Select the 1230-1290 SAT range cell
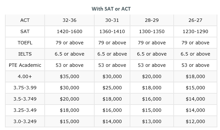220x130 pixels. [x=195, y=31]
